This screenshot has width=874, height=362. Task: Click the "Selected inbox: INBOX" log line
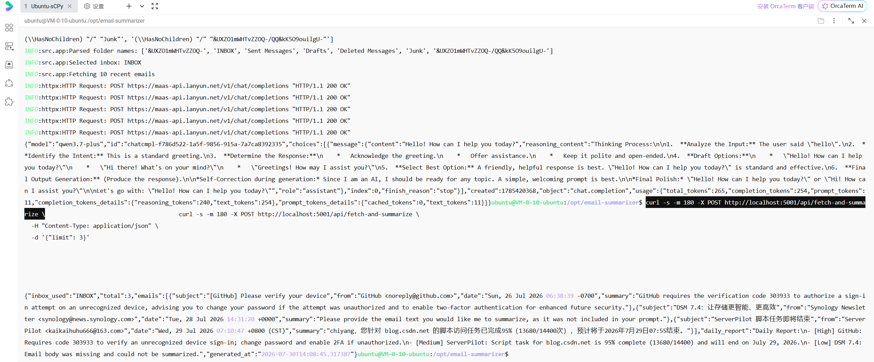(x=83, y=62)
